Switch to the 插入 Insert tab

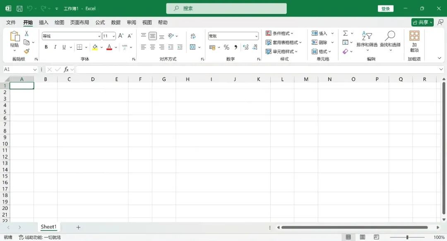pyautogui.click(x=43, y=22)
